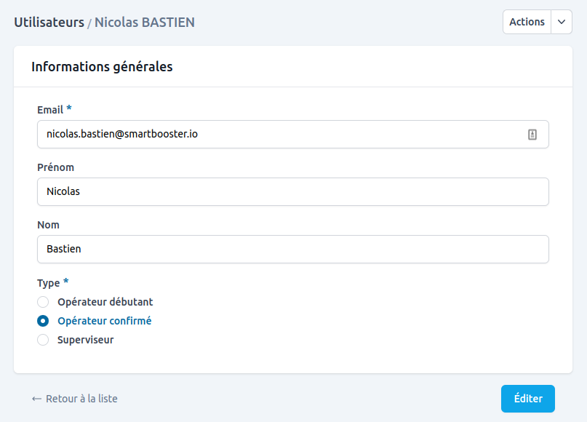This screenshot has width=587, height=422.
Task: Click the Opérateur confirmé label text
Action: [104, 321]
